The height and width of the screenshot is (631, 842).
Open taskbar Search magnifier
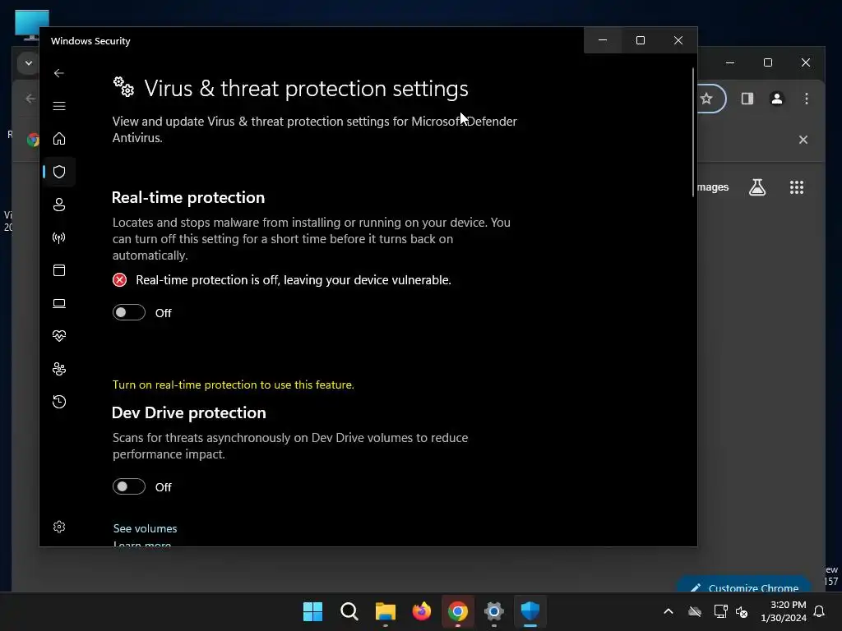349,611
